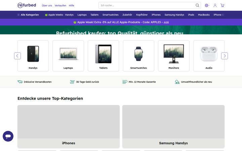Viewport: 242px width, 151px height.
Task: Open the Alle Kategorien hamburger menu
Action: click(x=28, y=15)
